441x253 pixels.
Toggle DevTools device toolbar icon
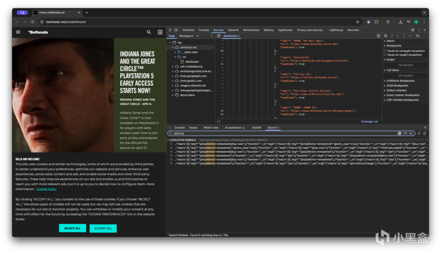(176, 30)
